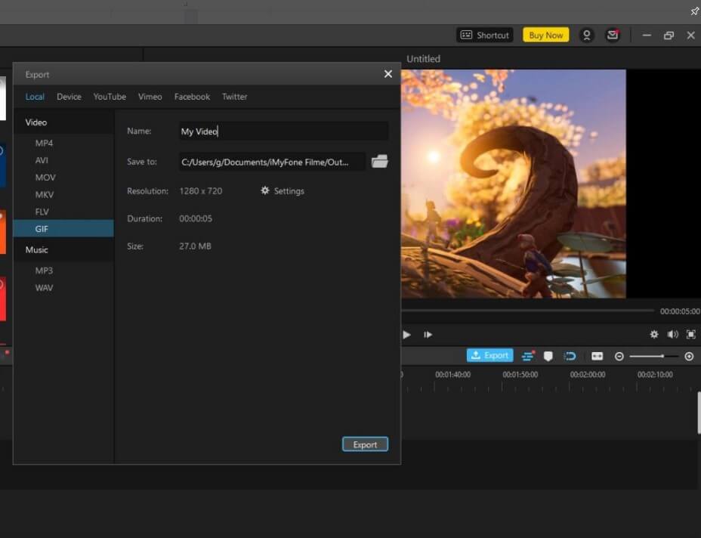
Task: Open preview settings gear icon
Action: point(653,335)
